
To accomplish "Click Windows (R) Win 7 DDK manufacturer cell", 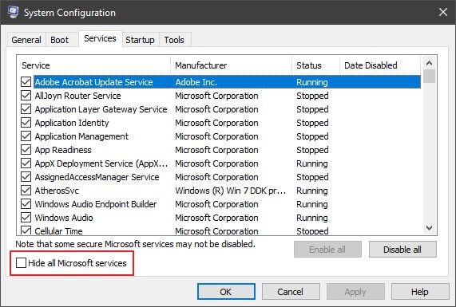I will tap(230, 191).
